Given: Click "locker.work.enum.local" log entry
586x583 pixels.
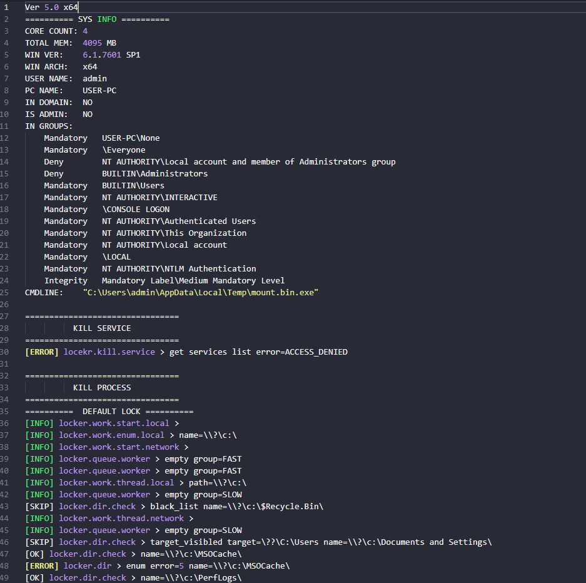Looking at the screenshot, I should click(111, 435).
